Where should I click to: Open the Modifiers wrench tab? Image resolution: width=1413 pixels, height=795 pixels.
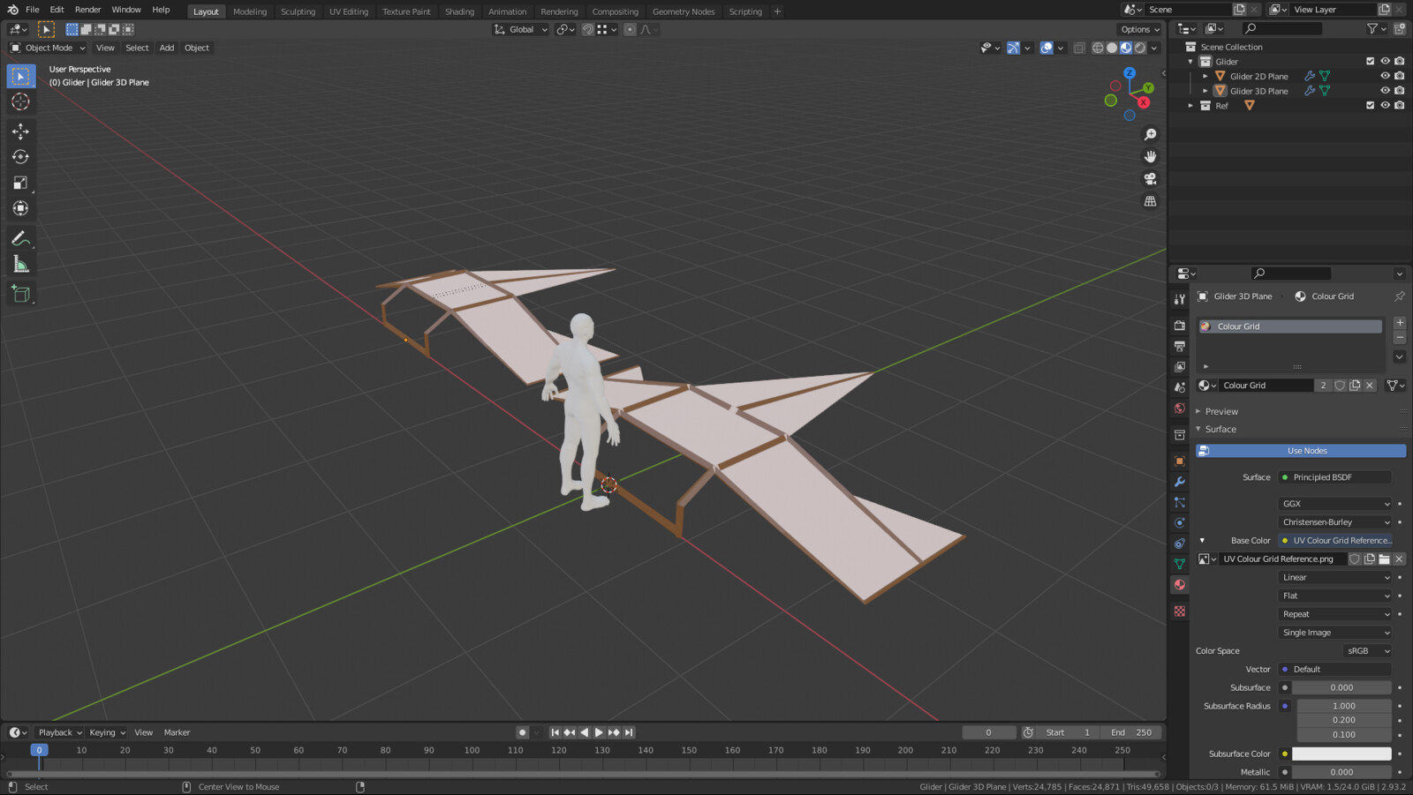(1180, 482)
